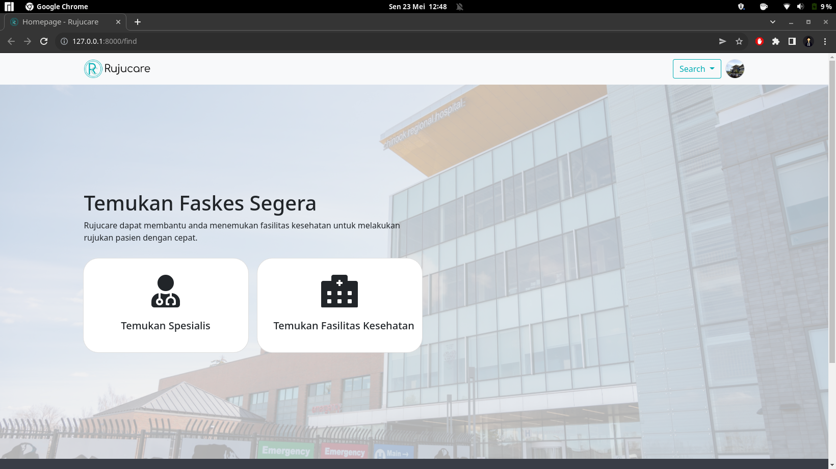Reload the current page

[44, 41]
